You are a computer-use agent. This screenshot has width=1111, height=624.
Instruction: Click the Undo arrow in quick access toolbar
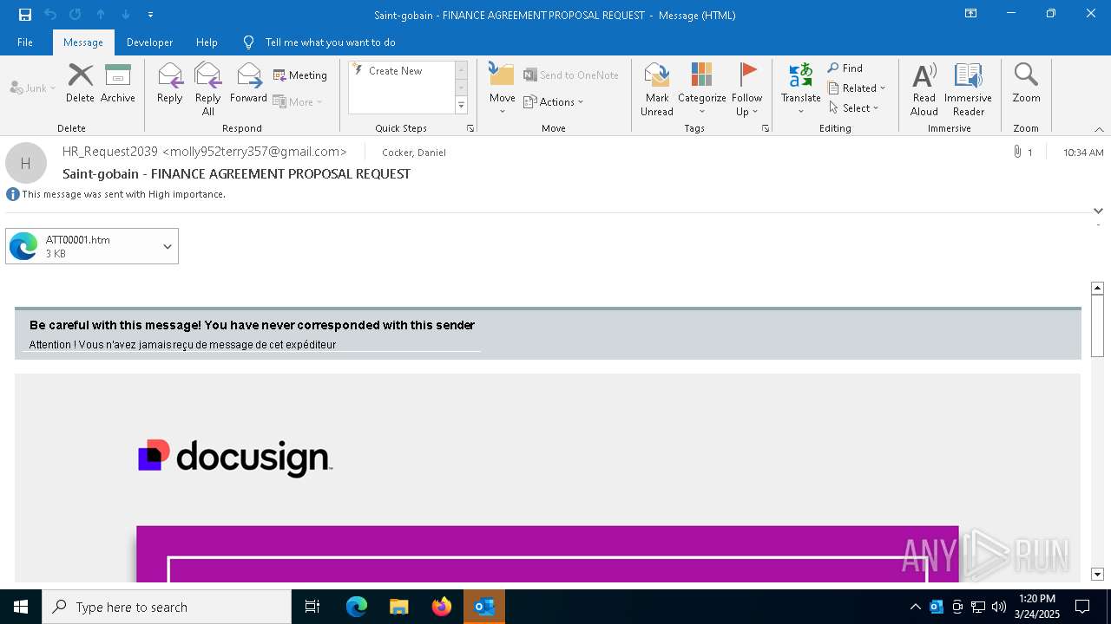pos(50,15)
